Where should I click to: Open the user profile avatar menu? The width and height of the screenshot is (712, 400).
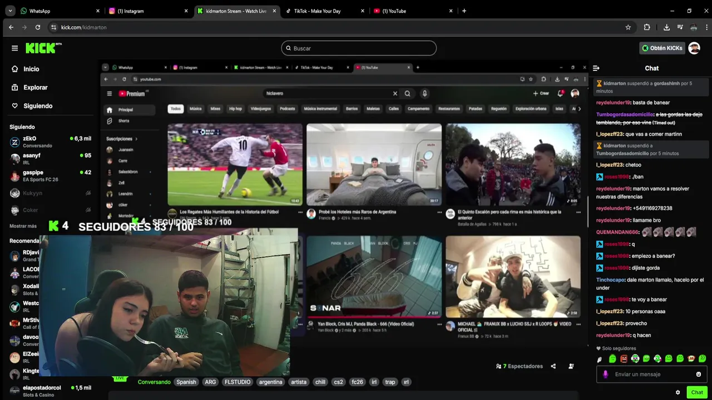(x=694, y=48)
